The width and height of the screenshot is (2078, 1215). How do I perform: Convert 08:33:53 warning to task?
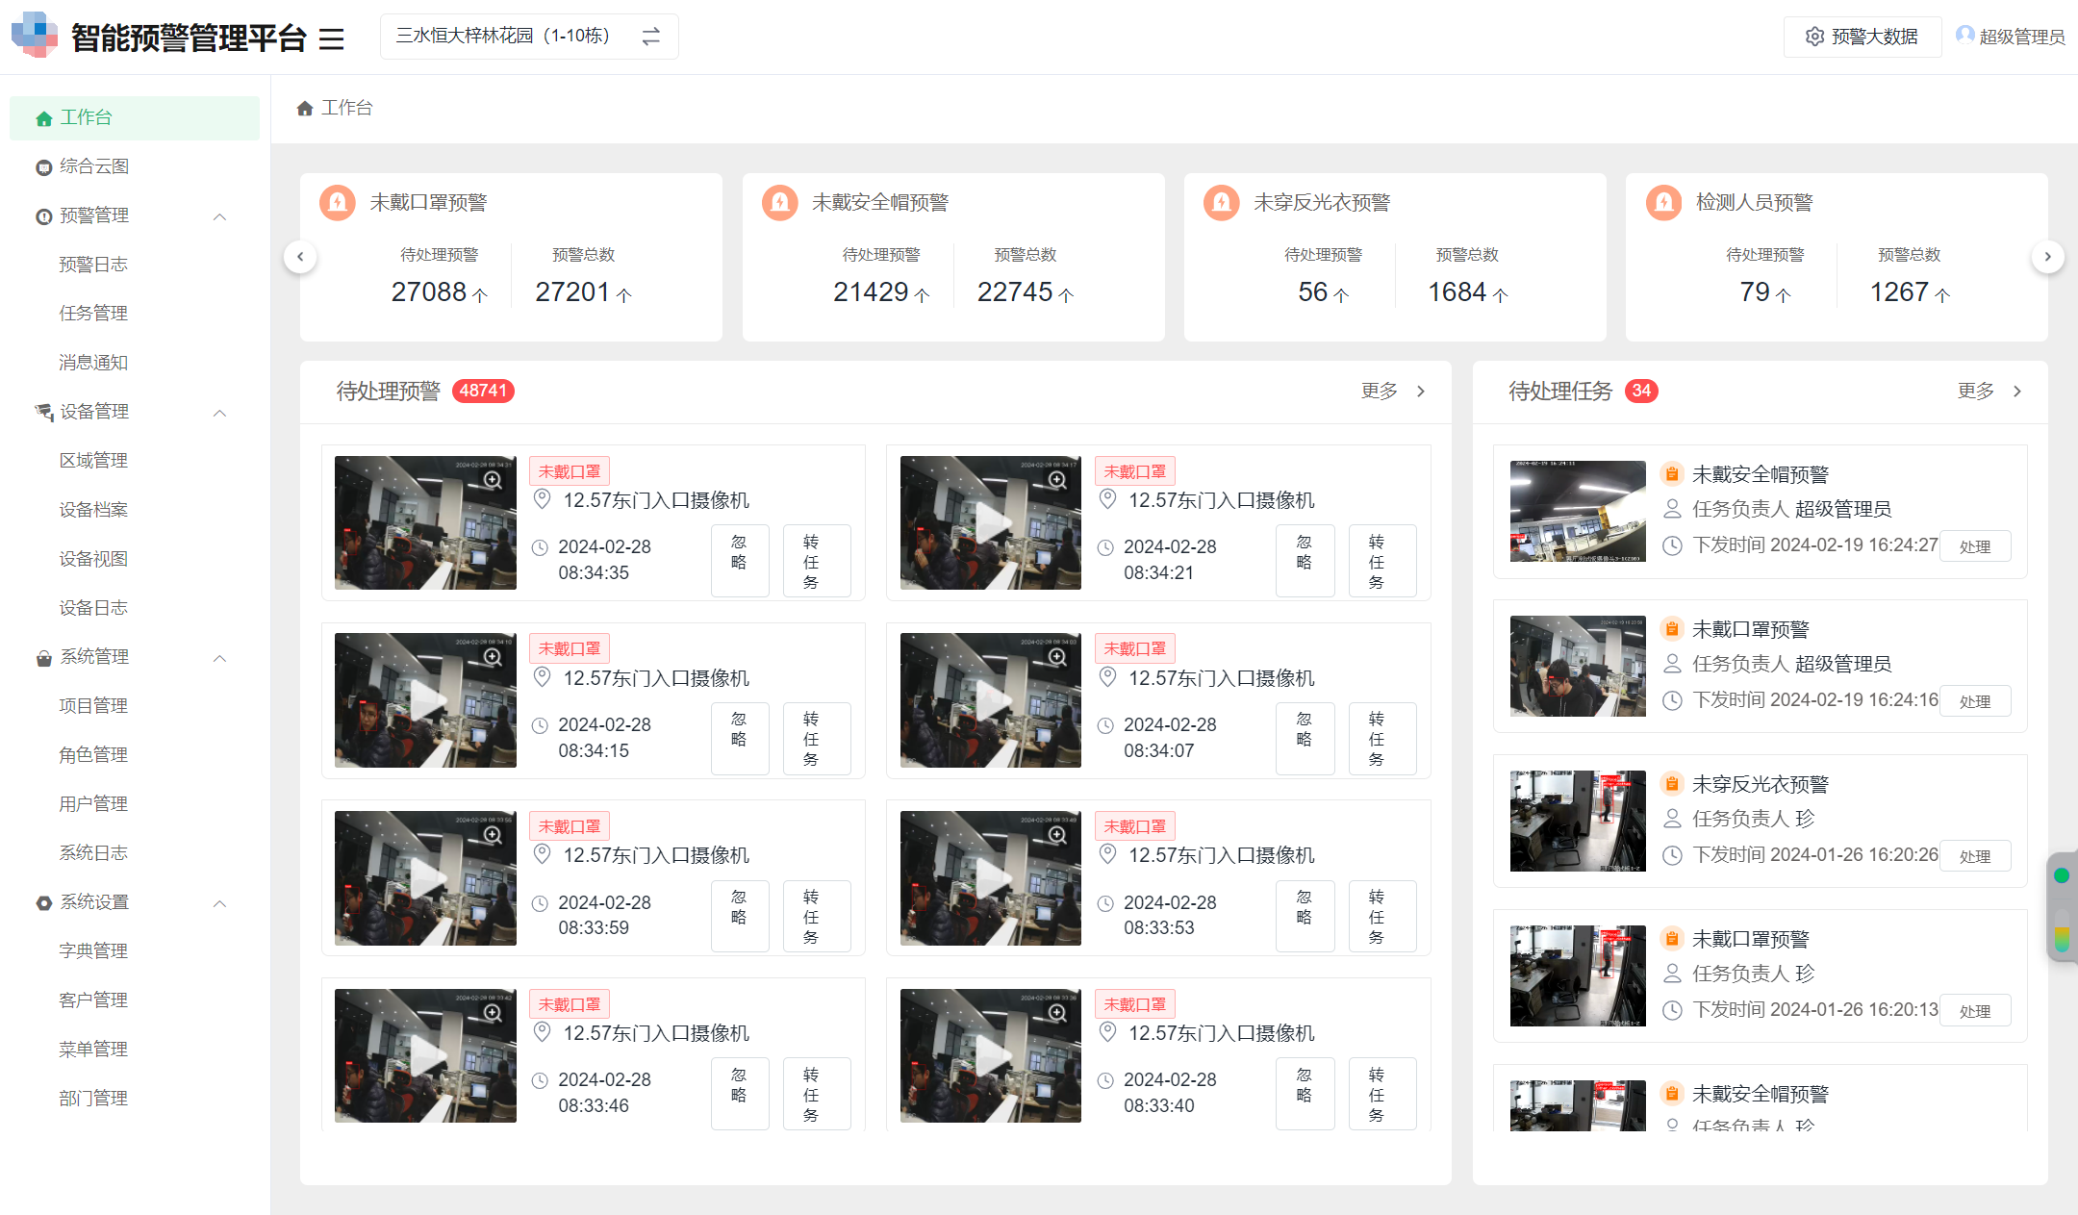[x=1381, y=917]
